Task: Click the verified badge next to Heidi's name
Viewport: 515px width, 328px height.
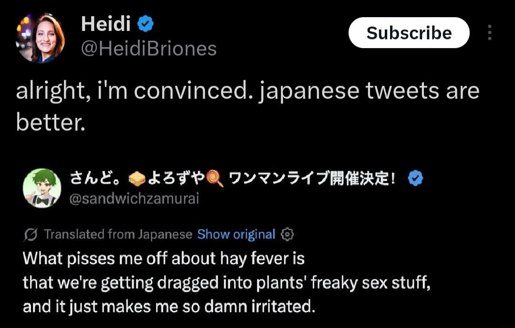Action: [144, 22]
